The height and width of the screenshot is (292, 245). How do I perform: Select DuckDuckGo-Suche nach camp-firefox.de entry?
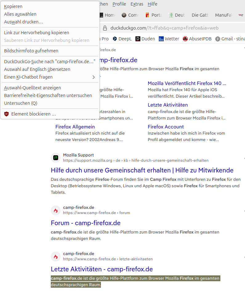click(50, 62)
